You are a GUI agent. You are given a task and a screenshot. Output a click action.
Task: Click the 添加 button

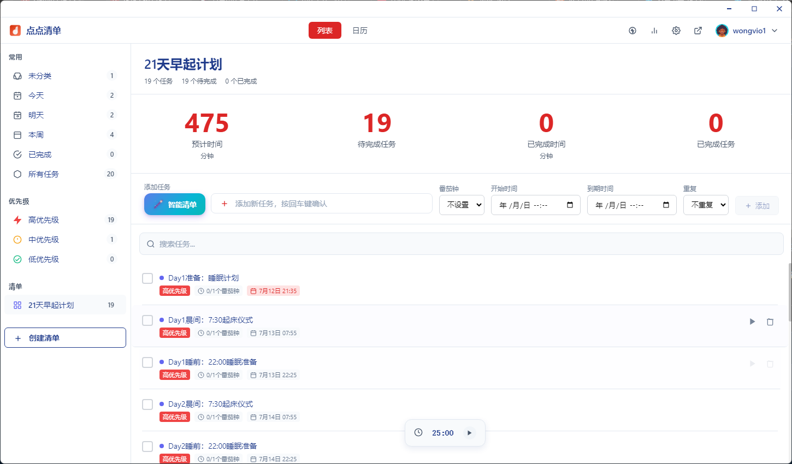[x=757, y=206]
